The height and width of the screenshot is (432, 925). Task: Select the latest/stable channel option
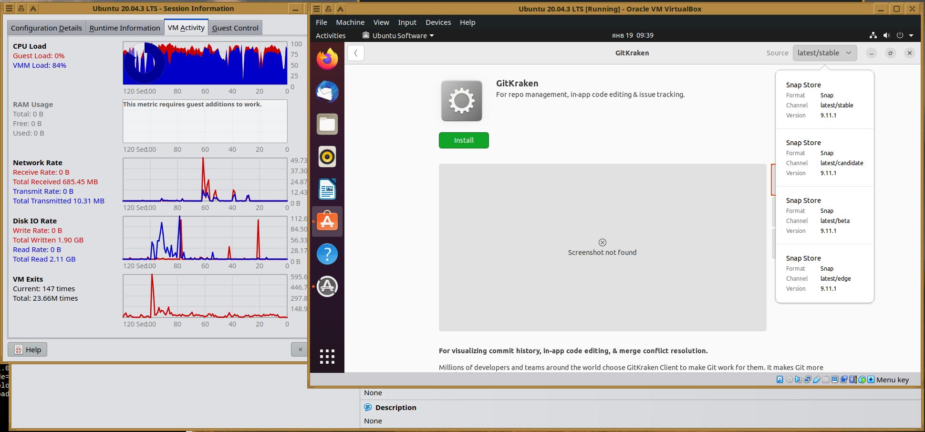click(825, 100)
